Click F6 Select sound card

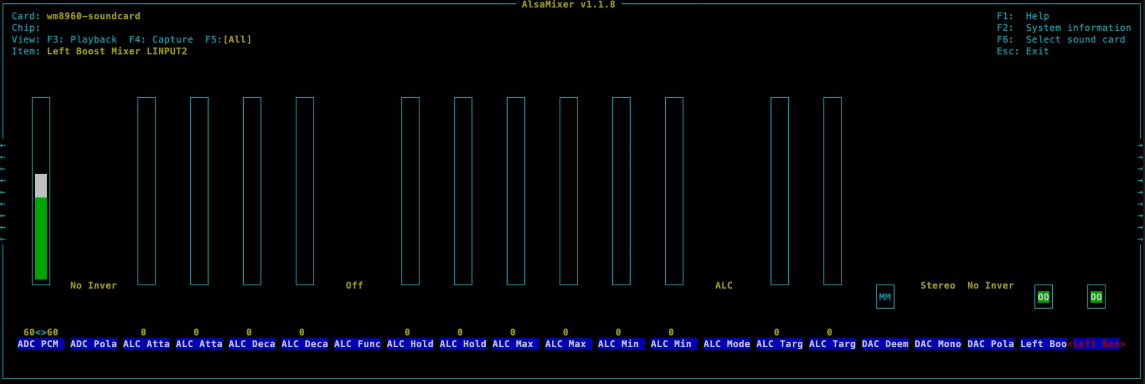pos(1061,40)
